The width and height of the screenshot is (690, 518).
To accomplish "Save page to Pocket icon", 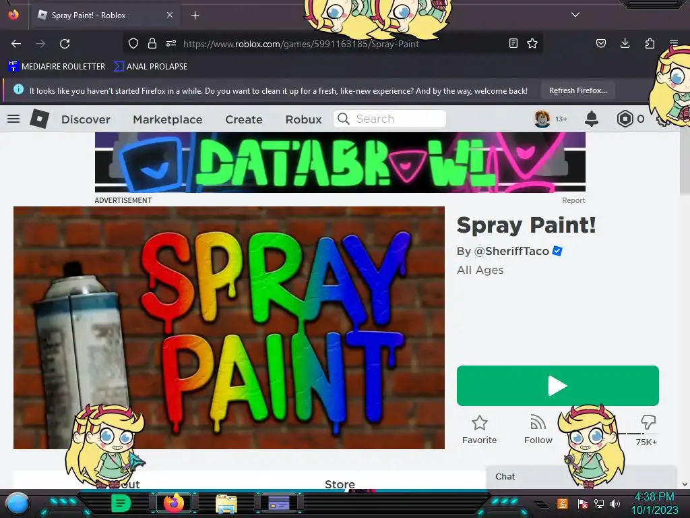I will click(600, 43).
